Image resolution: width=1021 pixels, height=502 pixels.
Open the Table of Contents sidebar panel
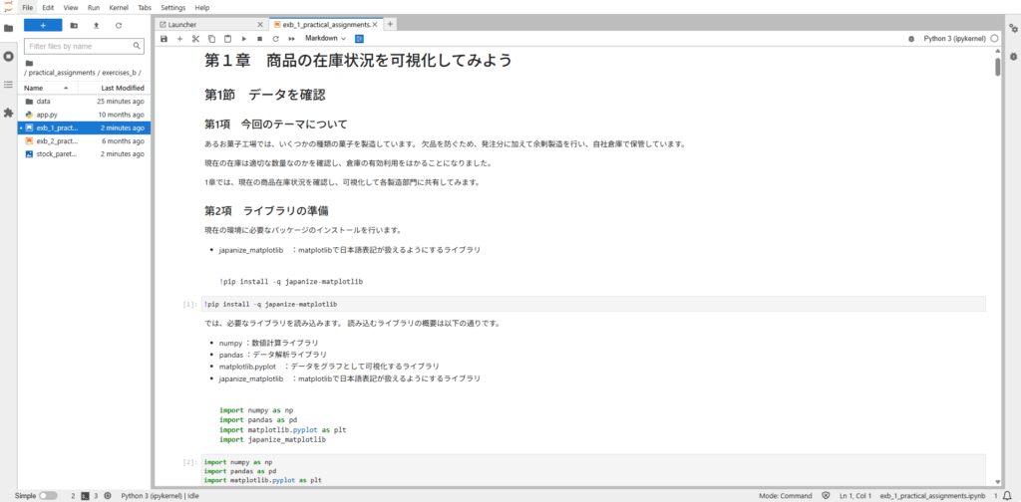coord(9,84)
